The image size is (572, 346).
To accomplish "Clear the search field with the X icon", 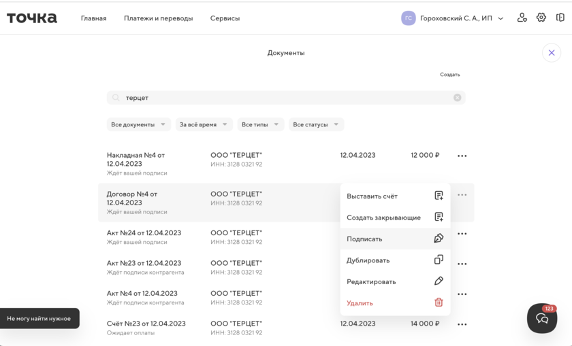I will tap(458, 98).
